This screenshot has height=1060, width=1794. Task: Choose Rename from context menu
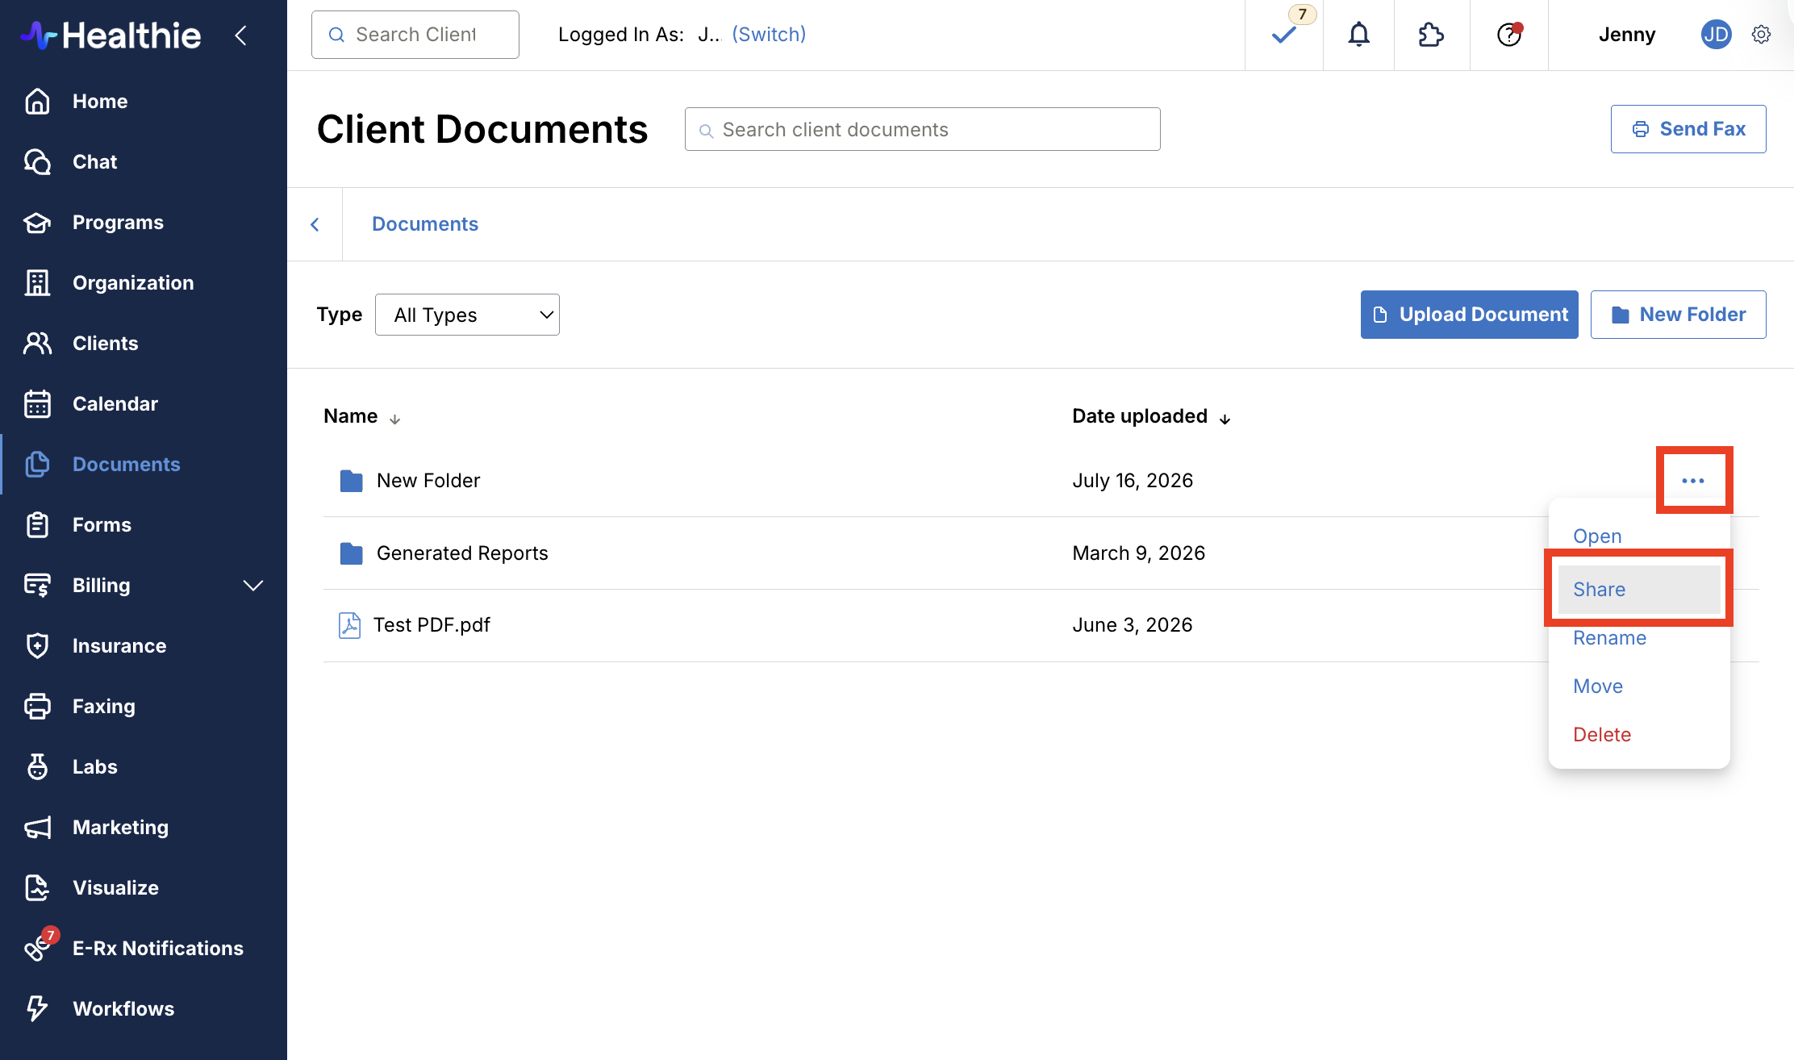pos(1609,638)
